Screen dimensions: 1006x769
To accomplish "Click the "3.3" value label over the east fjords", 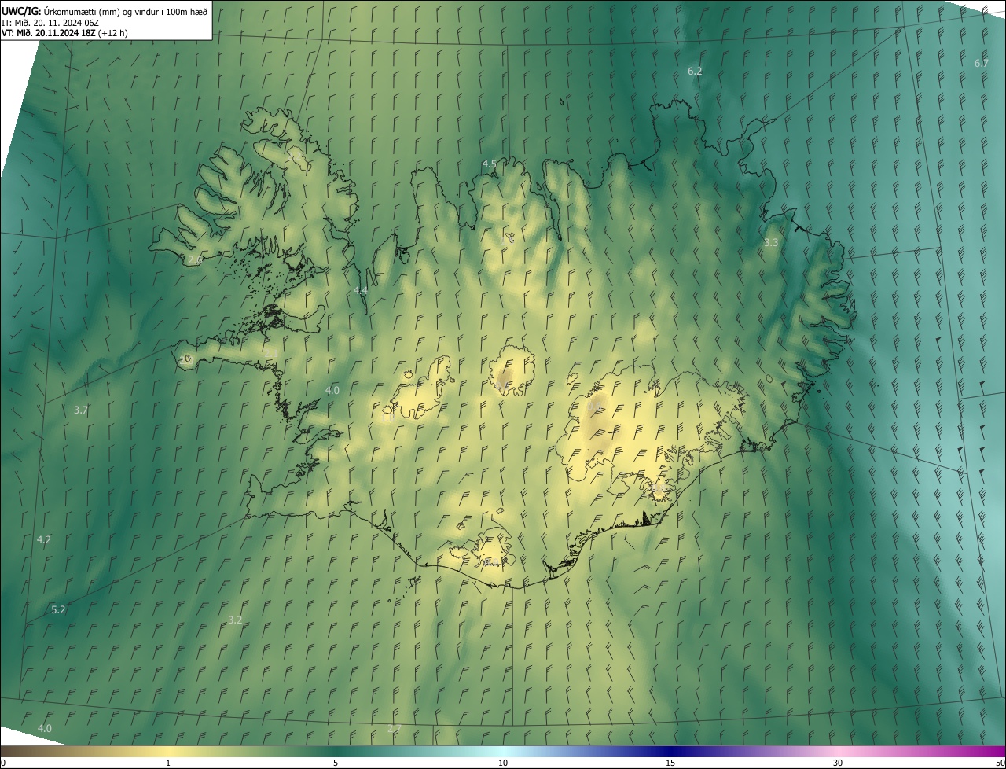I will click(x=771, y=242).
